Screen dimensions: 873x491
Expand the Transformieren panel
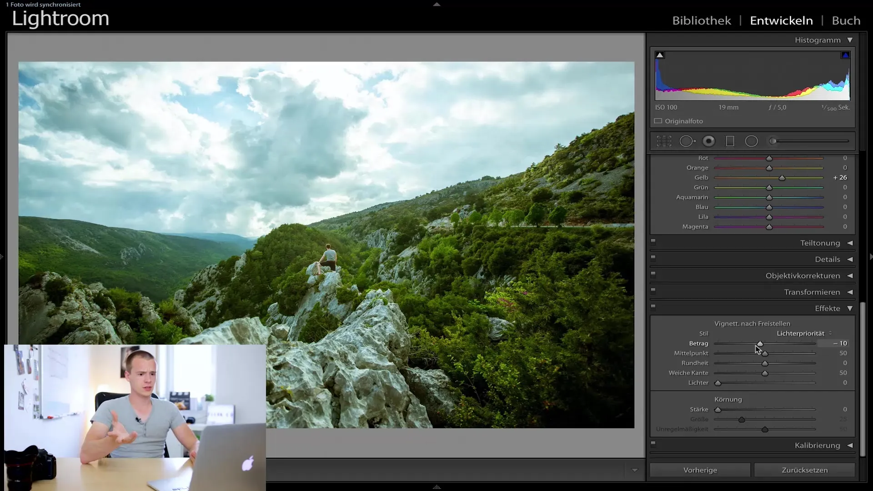pos(850,292)
